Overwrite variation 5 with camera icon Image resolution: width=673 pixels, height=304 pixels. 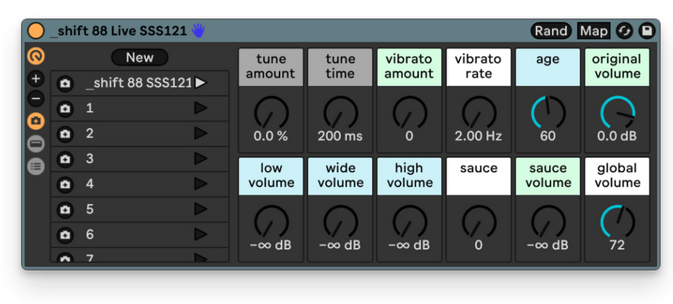65,210
